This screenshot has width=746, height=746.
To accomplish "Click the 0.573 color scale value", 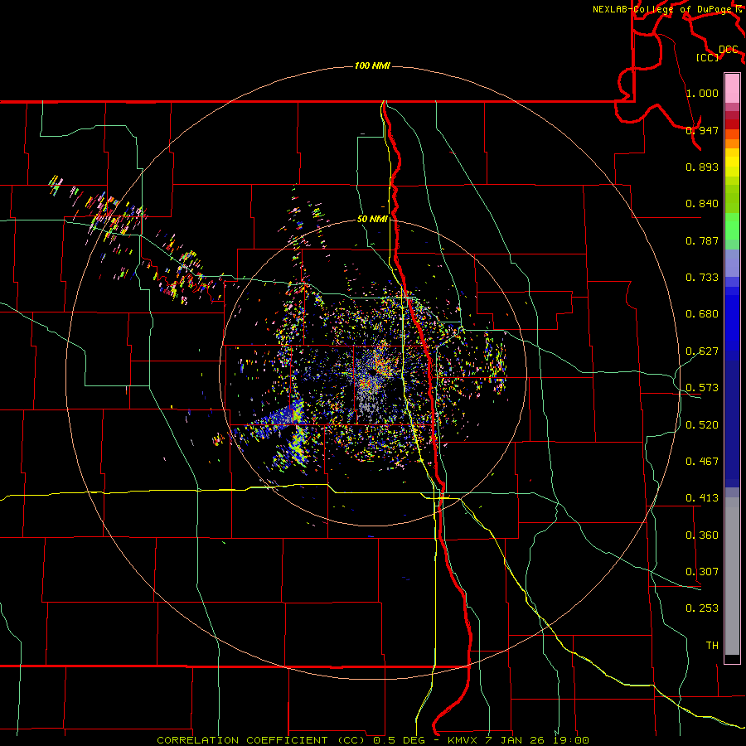I will point(702,388).
